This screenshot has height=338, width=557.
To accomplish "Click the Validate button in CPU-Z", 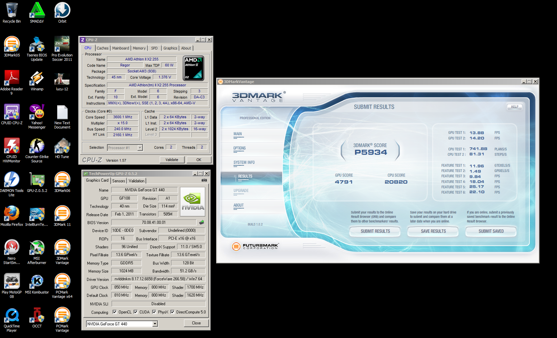I will click(172, 160).
